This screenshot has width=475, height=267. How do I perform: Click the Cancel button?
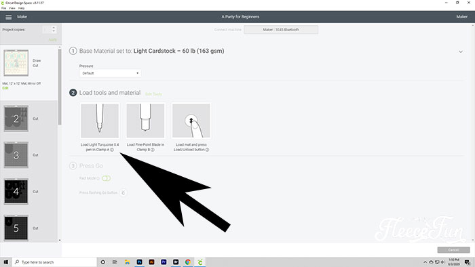pyautogui.click(x=453, y=250)
